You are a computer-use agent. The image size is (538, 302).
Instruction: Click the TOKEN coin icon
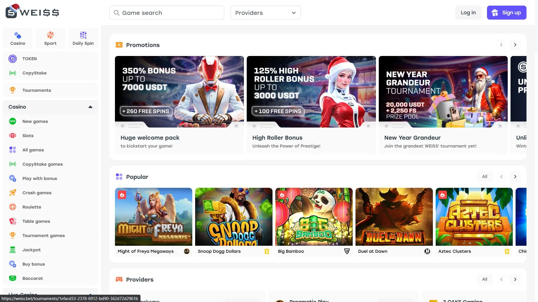(13, 59)
